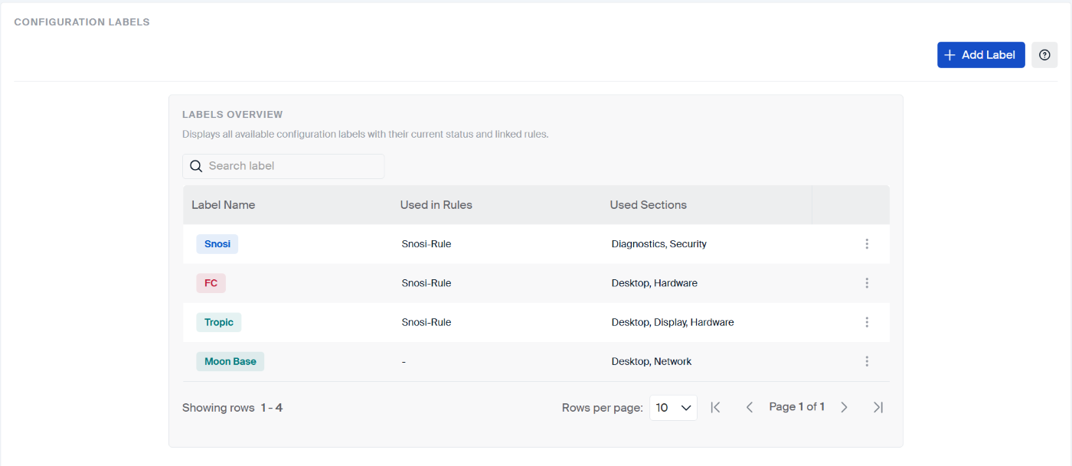Open the three-dot menu for Tropic label
Viewport: 1072px width, 466px height.
867,322
